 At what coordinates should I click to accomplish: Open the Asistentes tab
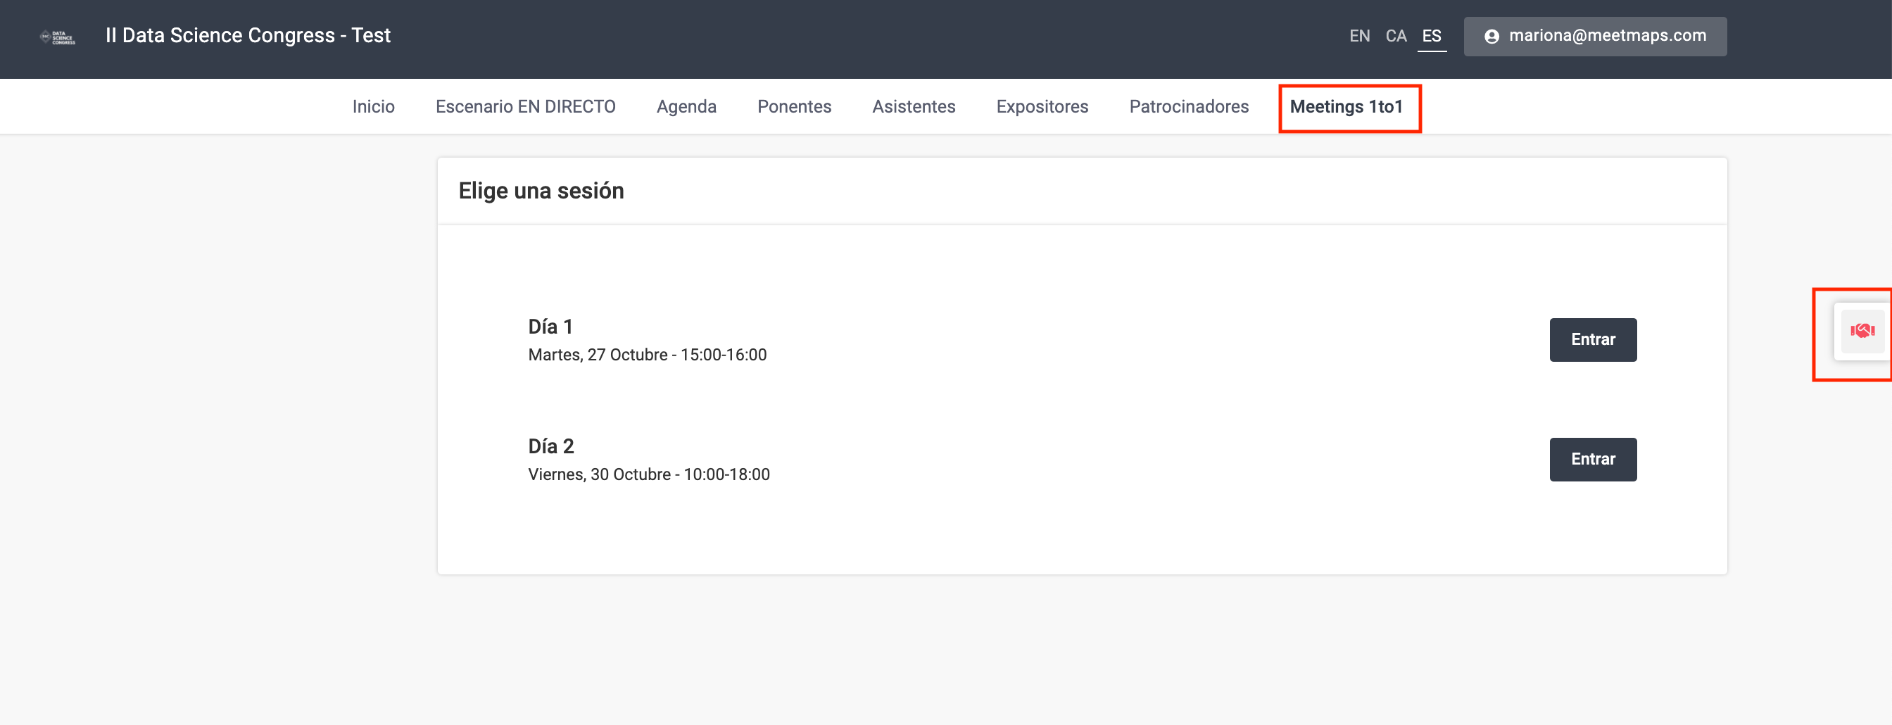pyautogui.click(x=914, y=106)
